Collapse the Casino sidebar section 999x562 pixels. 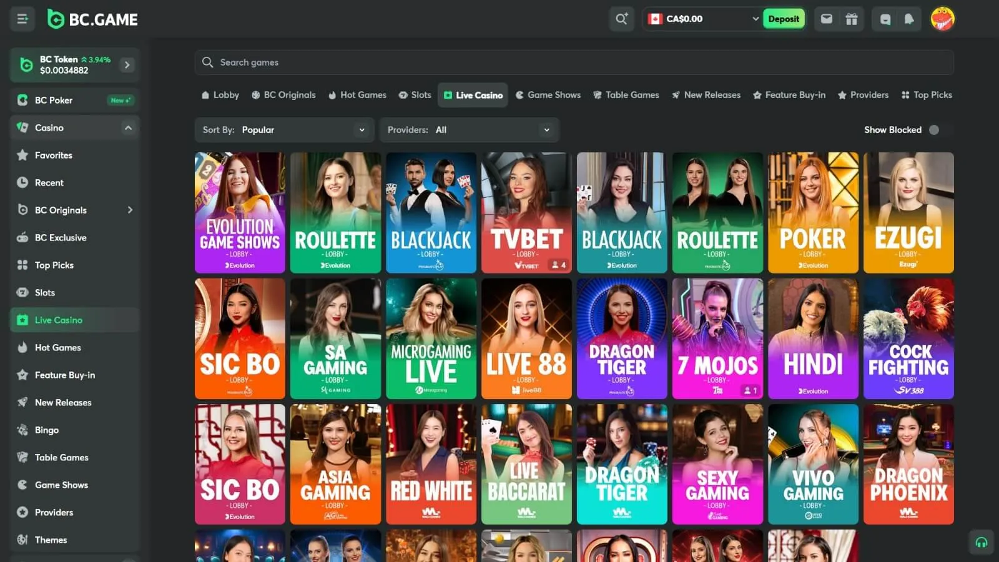tap(128, 128)
